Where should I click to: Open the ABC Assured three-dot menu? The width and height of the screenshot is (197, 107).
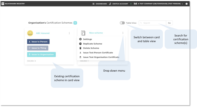pos(69,33)
